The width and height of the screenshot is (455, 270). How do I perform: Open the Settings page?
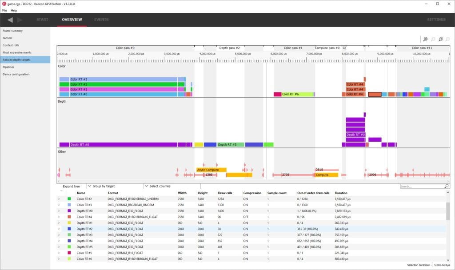click(436, 20)
